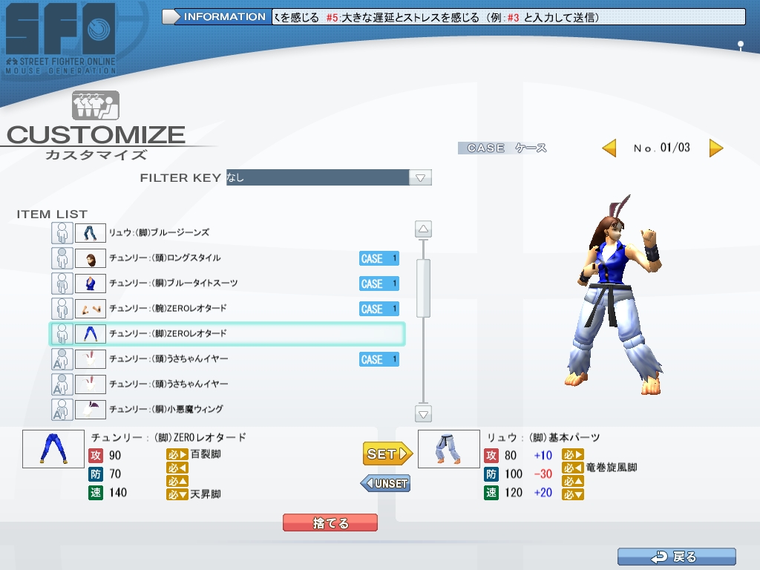Click the 防 defense stat icon showing 100
This screenshot has height=570, width=760.
(x=491, y=474)
